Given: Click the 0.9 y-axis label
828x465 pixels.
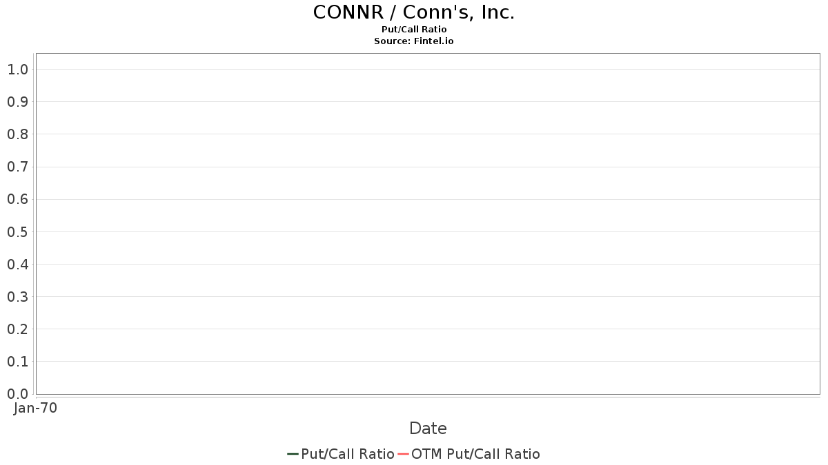Looking at the screenshot, I should click(x=18, y=102).
